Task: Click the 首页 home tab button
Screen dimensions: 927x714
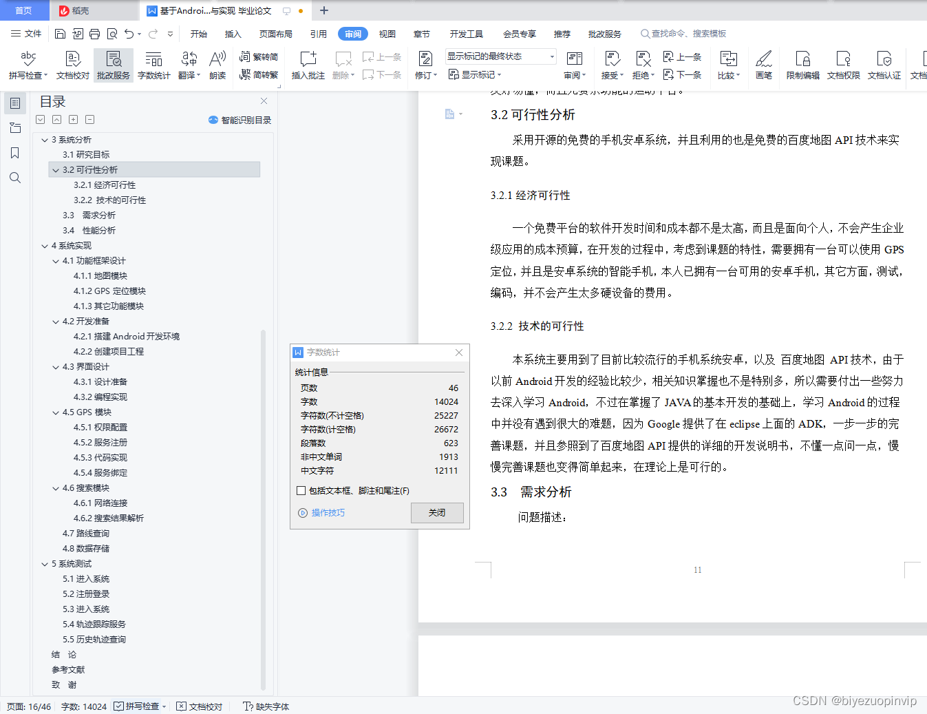Action: point(24,10)
